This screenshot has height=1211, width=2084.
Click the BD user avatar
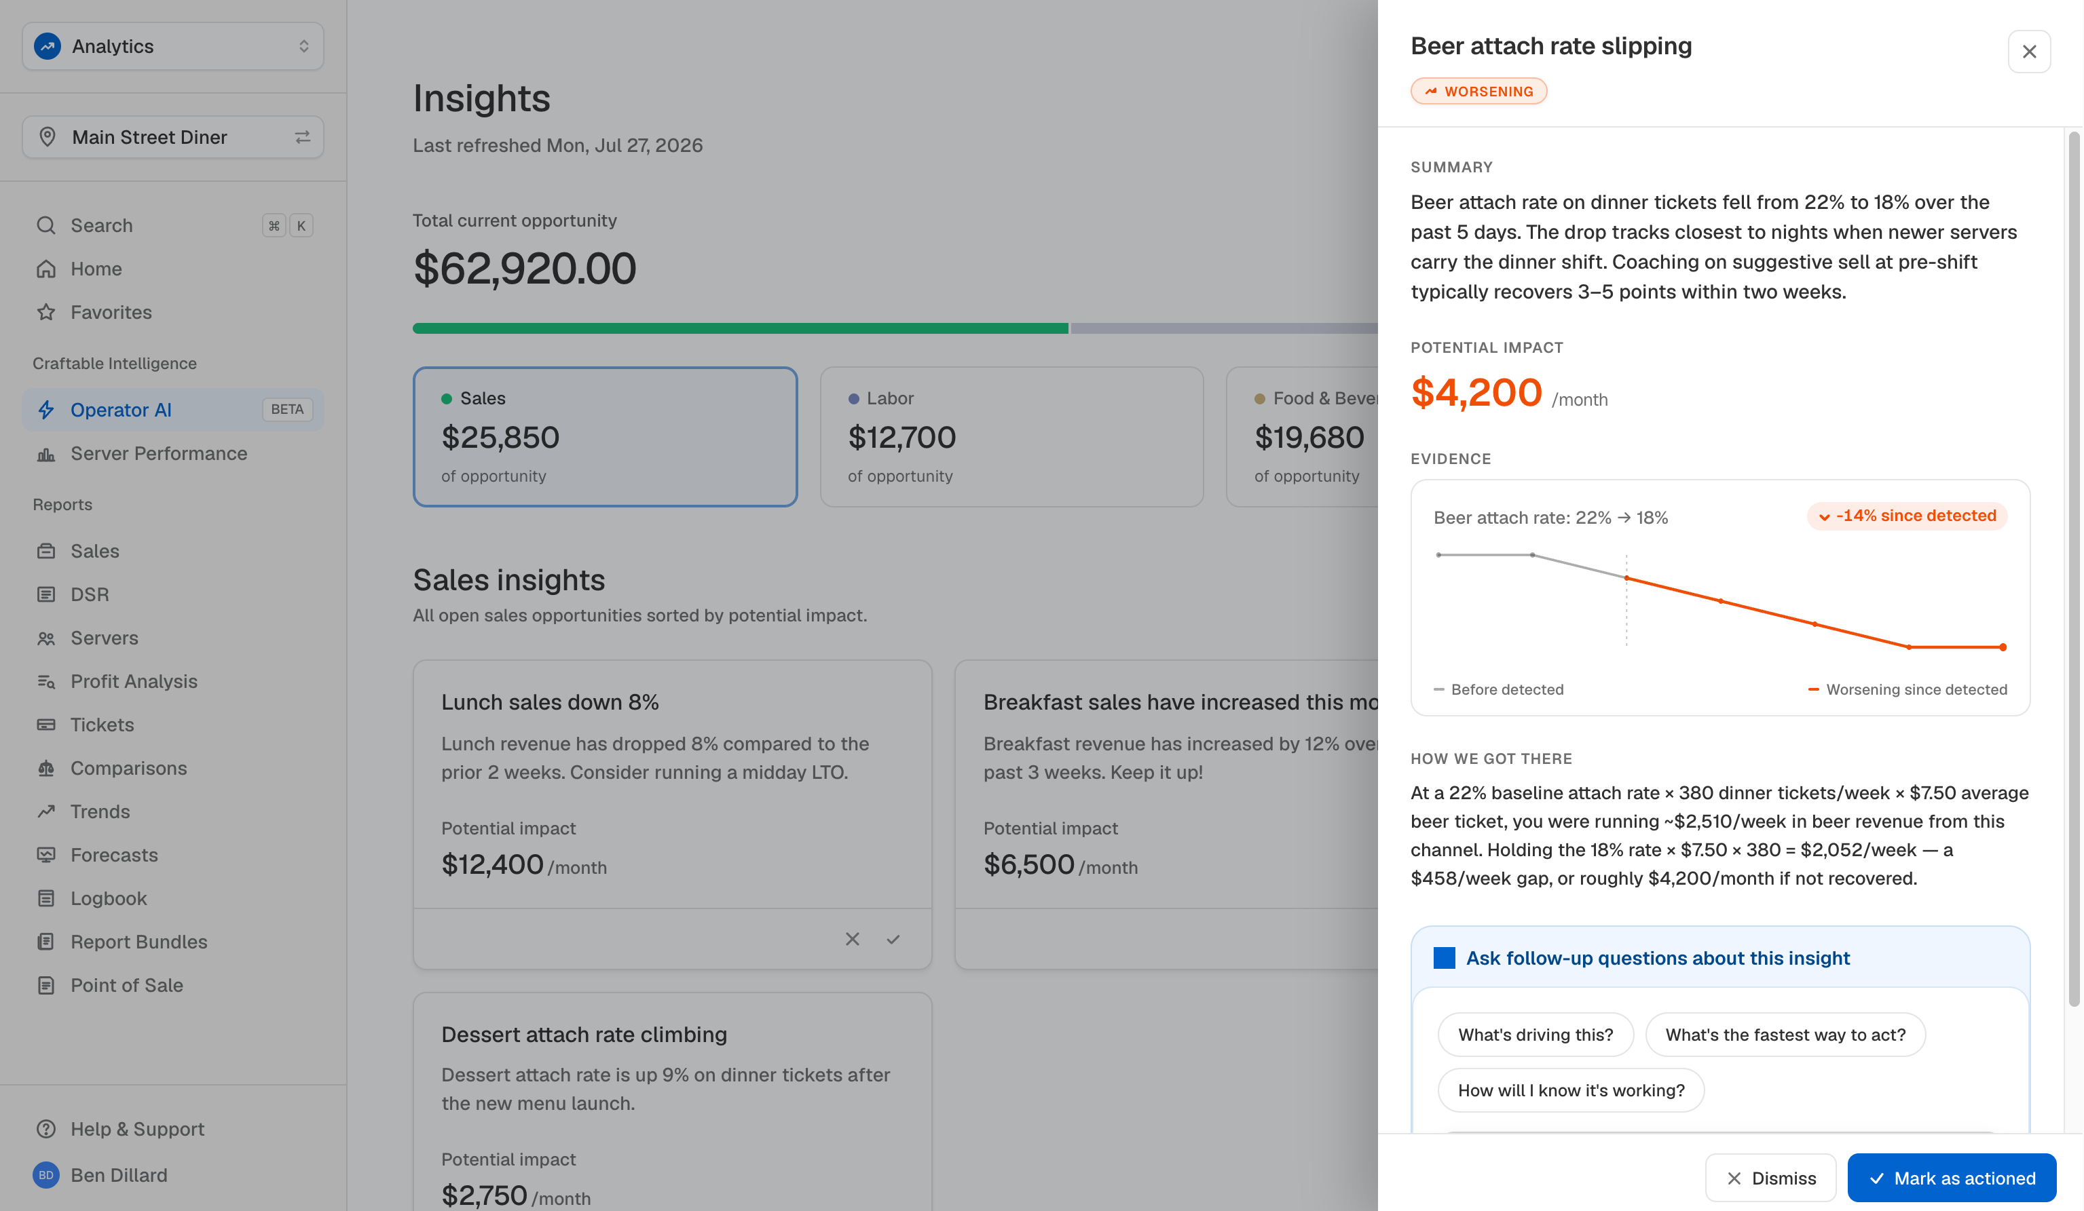tap(46, 1176)
